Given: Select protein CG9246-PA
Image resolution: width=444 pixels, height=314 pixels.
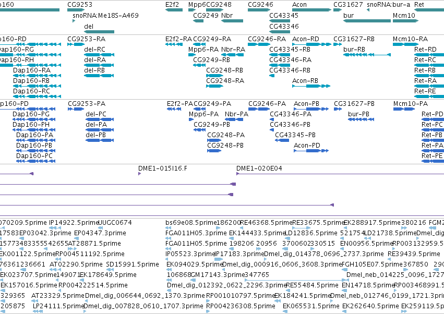Looking at the screenshot, I should 267,104.
